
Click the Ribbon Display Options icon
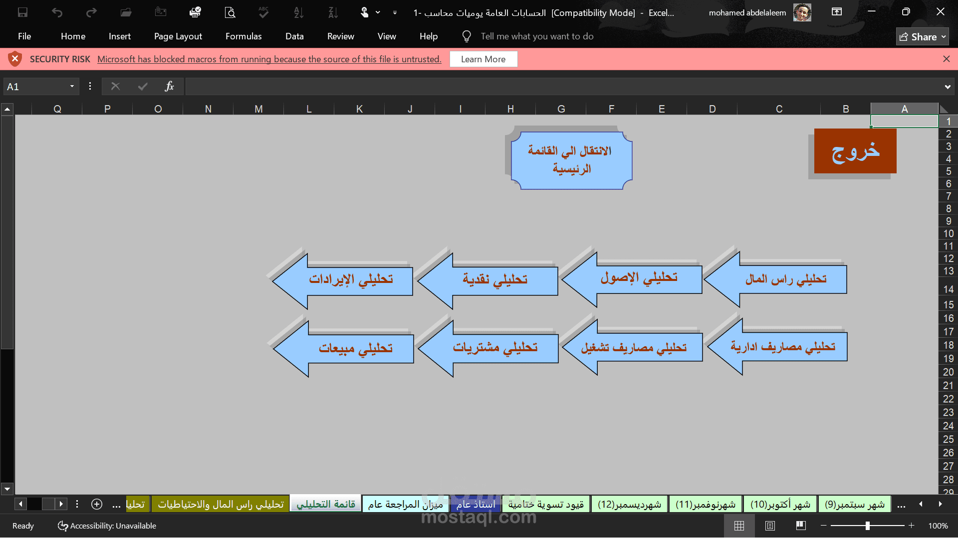click(x=837, y=12)
